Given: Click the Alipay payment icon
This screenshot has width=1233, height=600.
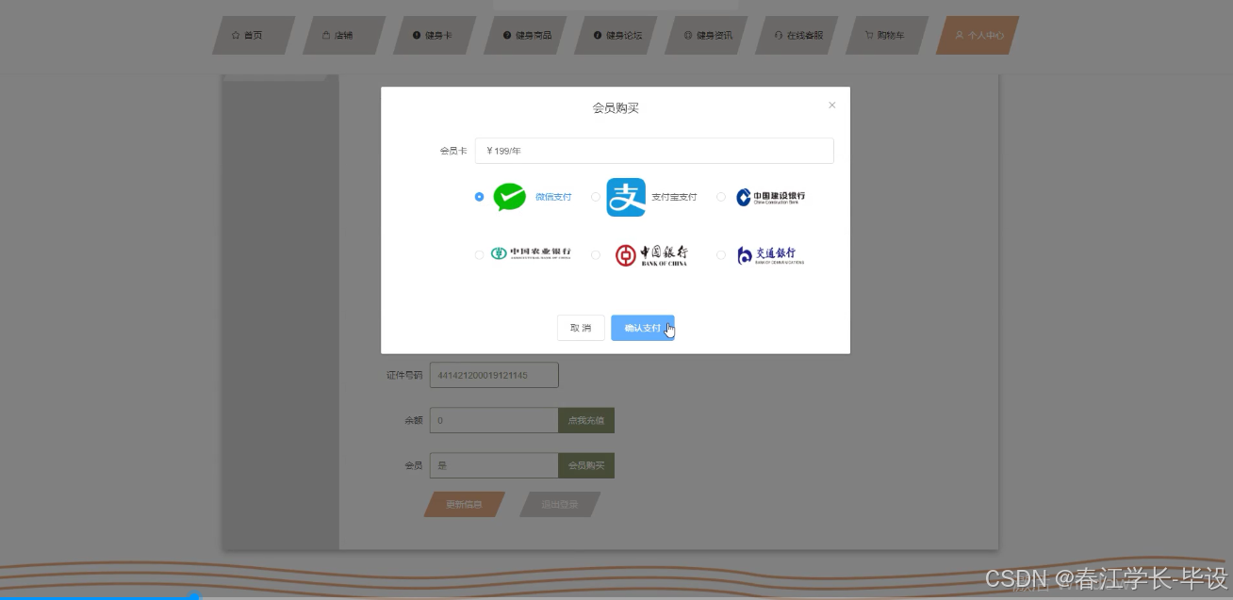Looking at the screenshot, I should 625,197.
